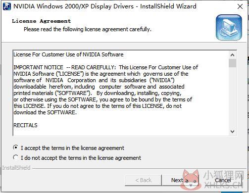Click the license scrollbar up arrow
249x193 pixels.
coord(232,55)
